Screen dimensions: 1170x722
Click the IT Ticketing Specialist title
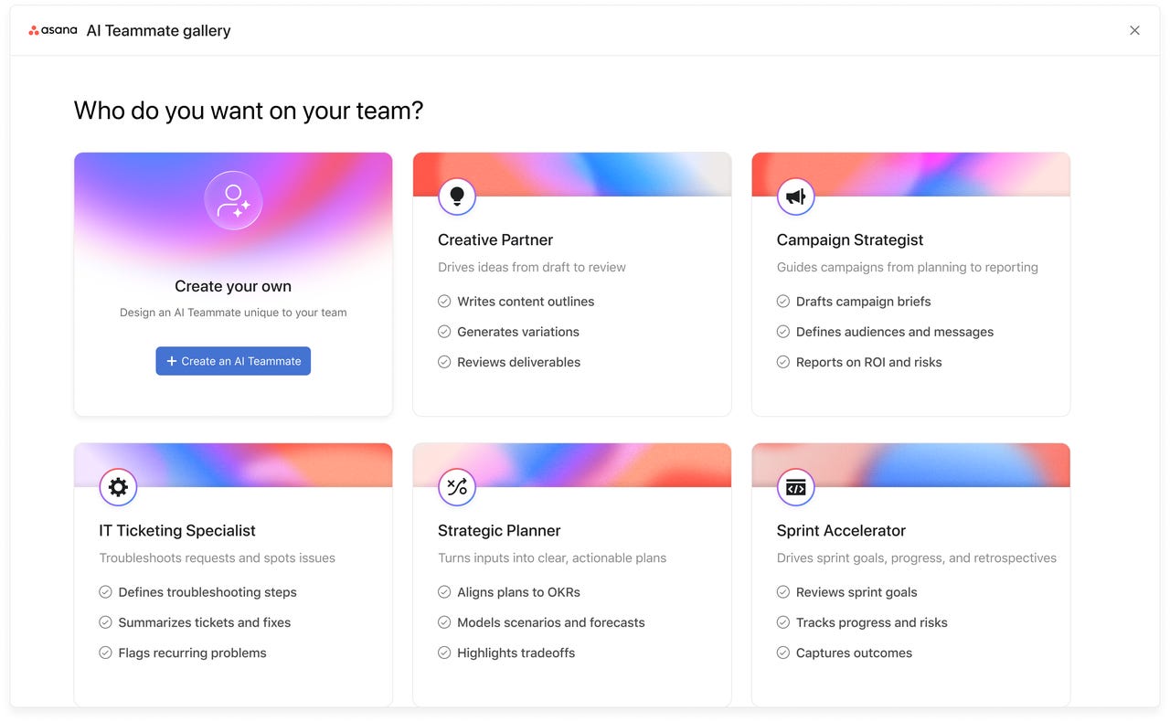[x=176, y=530]
